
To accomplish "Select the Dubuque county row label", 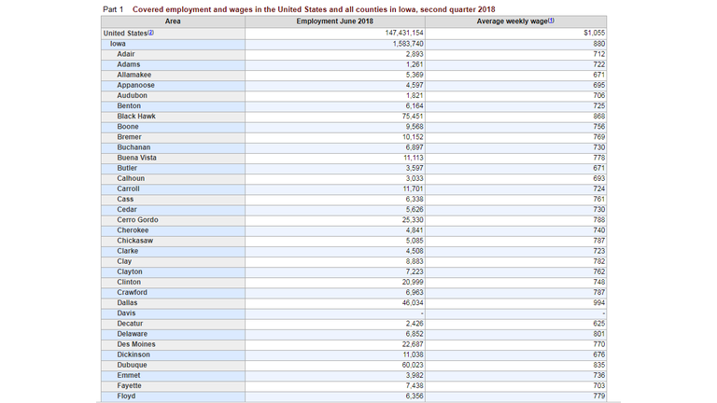I will (x=132, y=365).
